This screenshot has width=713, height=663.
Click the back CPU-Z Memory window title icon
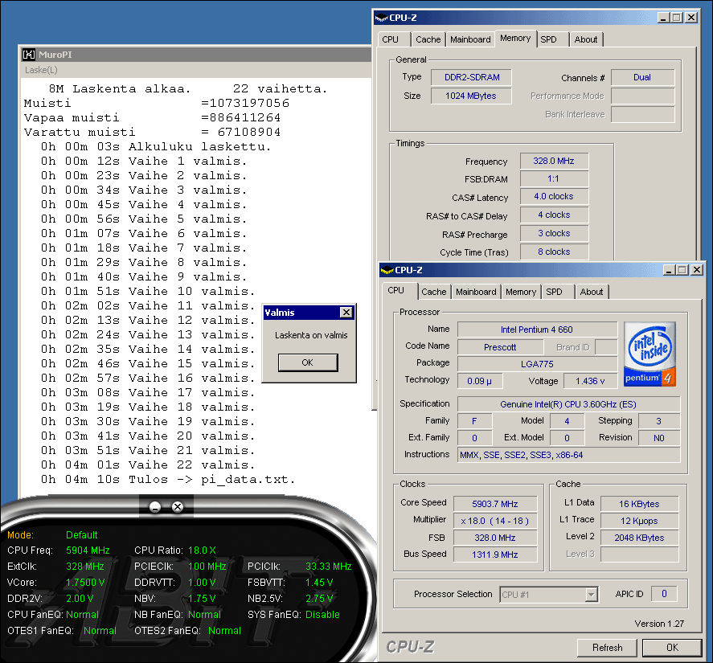pos(383,18)
